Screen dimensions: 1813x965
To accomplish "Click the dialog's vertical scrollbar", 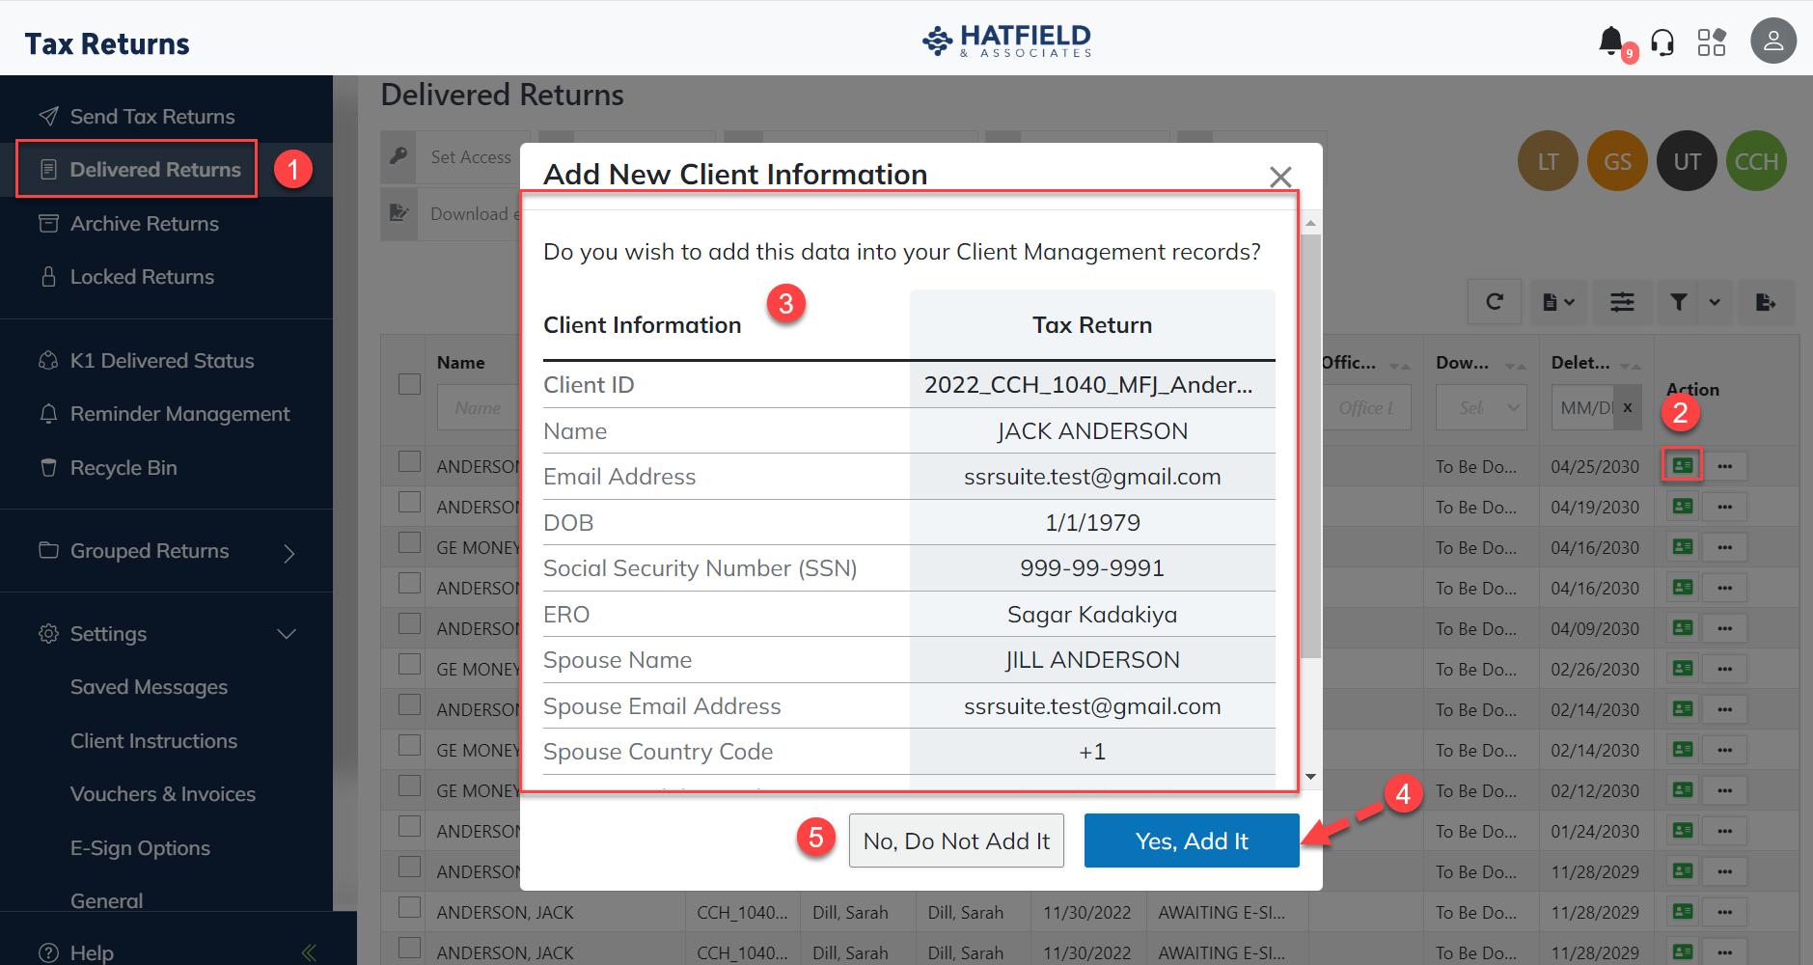I will 1310,444.
